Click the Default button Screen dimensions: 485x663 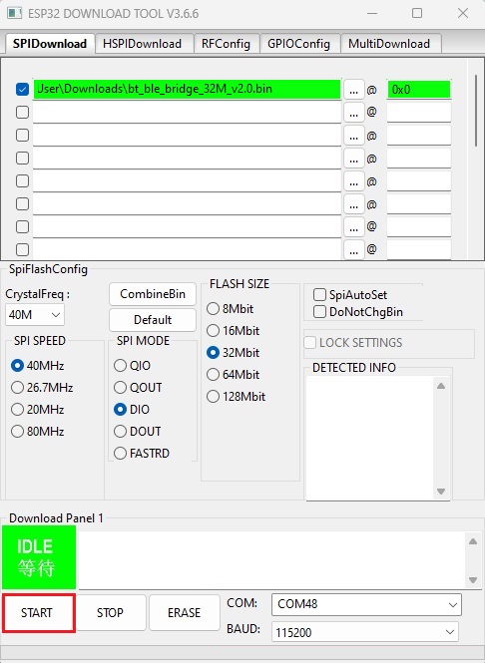tap(153, 320)
